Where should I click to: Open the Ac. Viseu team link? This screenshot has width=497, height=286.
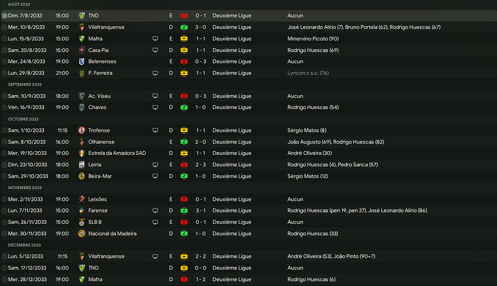99,96
